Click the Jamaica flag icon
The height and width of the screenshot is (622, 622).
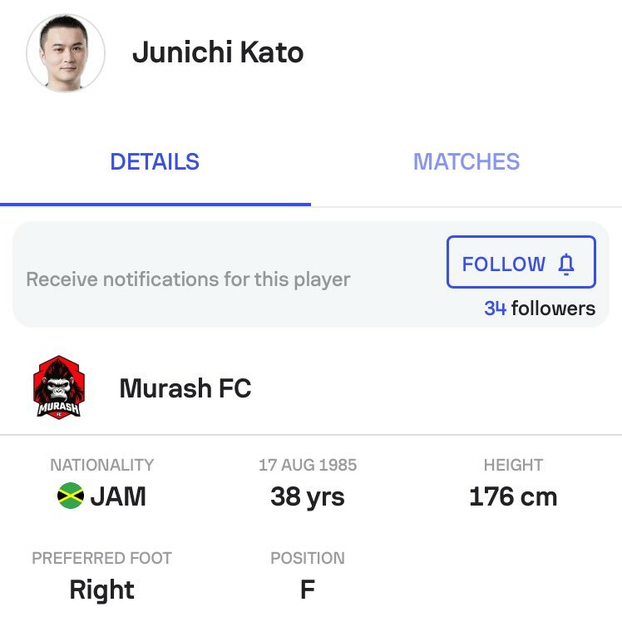(x=71, y=496)
